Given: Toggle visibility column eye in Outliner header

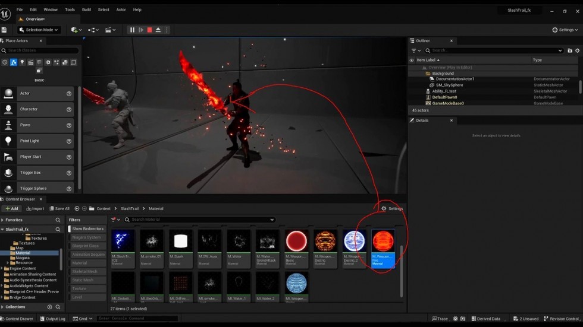Looking at the screenshot, I should click(411, 60).
